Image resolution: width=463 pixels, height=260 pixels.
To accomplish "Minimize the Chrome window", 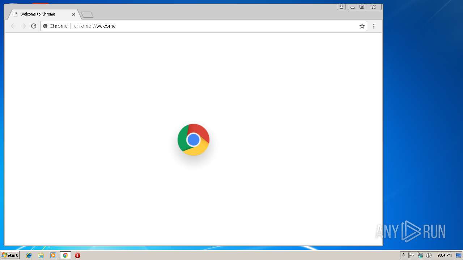I will (352, 7).
